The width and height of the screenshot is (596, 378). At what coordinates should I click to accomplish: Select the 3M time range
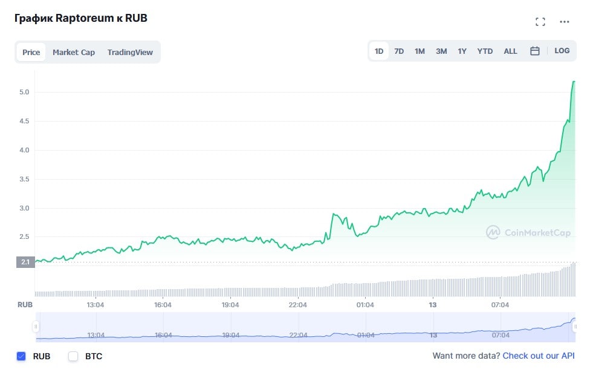click(441, 51)
